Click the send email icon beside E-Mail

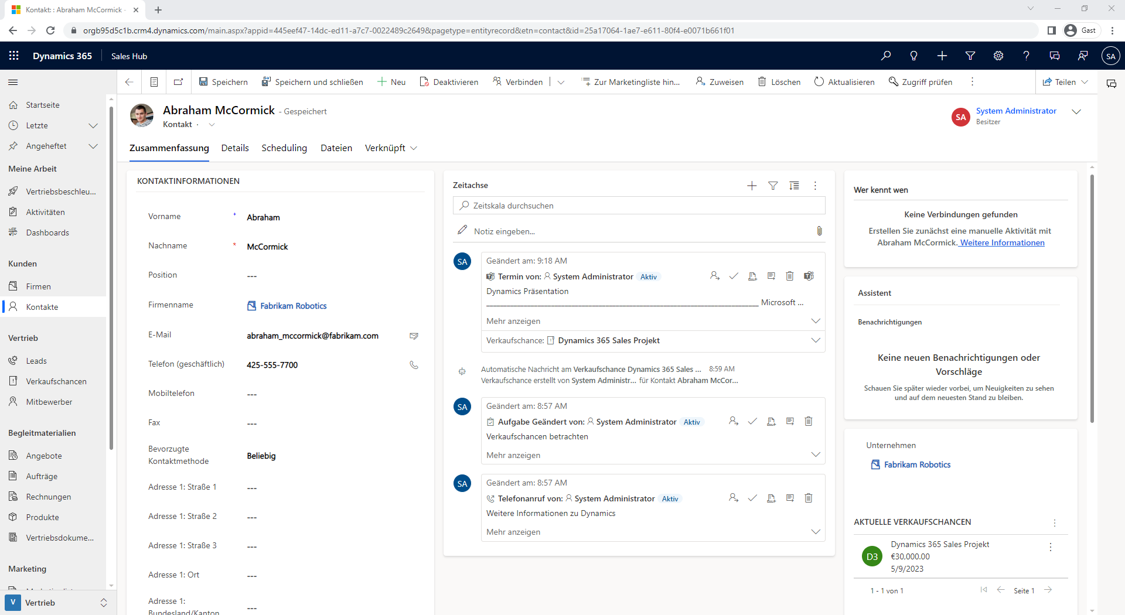tap(414, 336)
